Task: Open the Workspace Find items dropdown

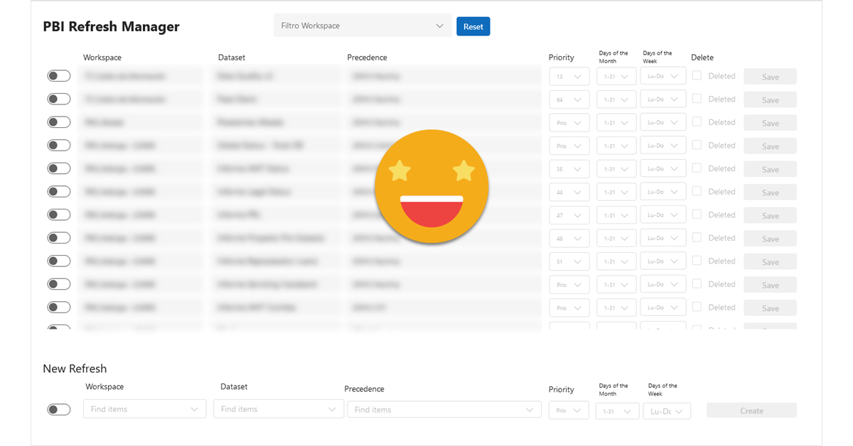Action: pos(144,409)
